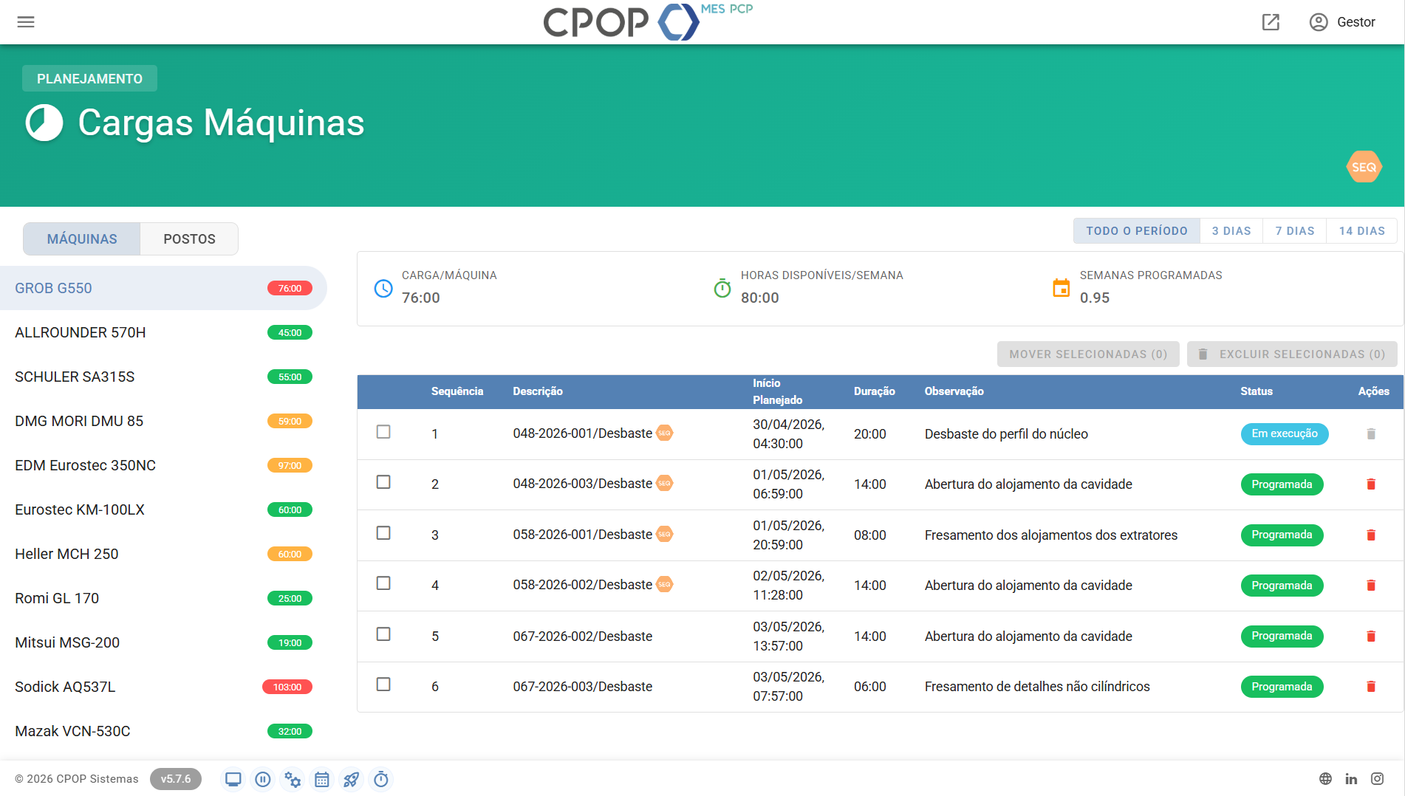Select the Mazak VCN-530C machine

tap(163, 731)
